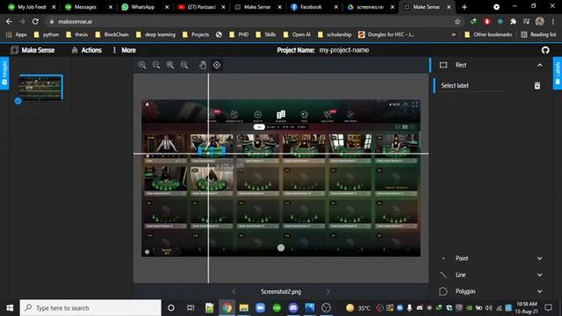Open the Apps bookmark shortcut
This screenshot has height=316, width=562.
coord(17,34)
